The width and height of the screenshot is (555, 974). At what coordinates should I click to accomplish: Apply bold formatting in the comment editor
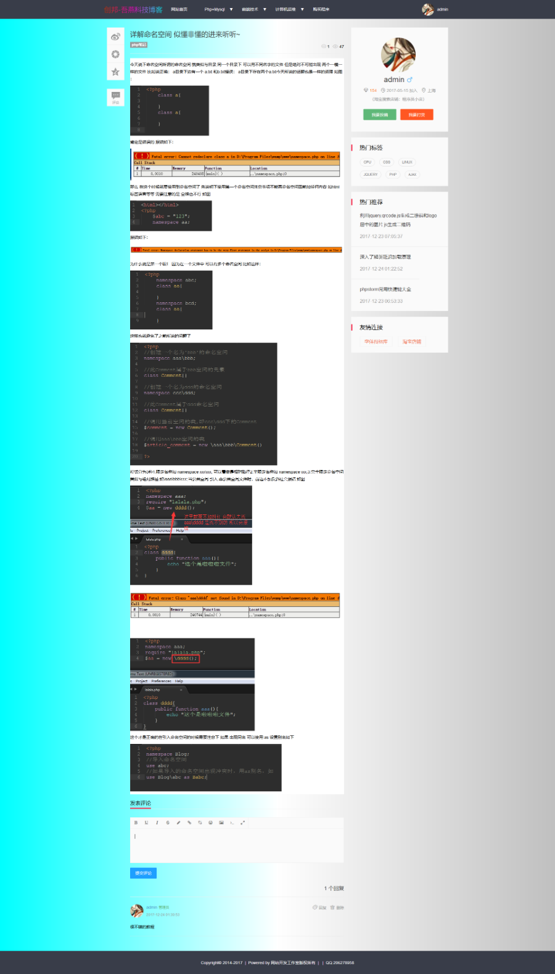136,822
